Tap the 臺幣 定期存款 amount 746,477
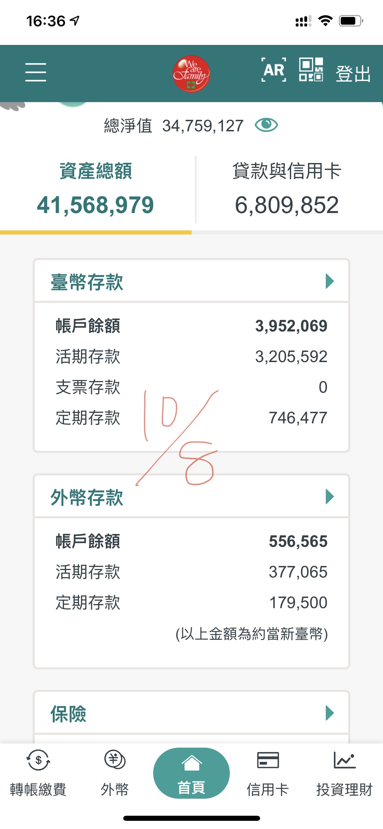The height and width of the screenshot is (829, 383). pos(298,418)
